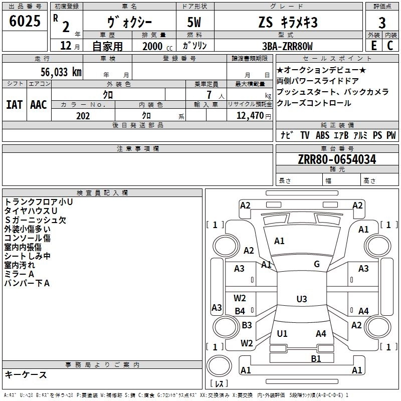Click the sales point ★オークションデビュー★

[x=321, y=70]
